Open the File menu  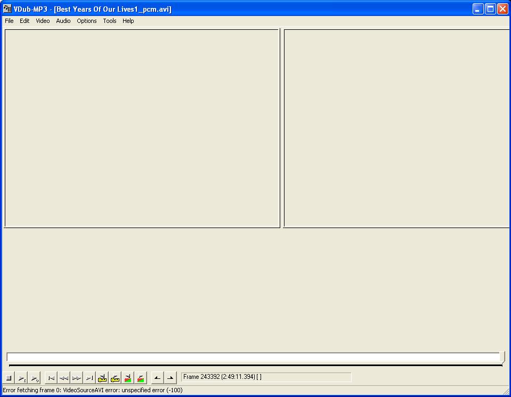click(9, 21)
